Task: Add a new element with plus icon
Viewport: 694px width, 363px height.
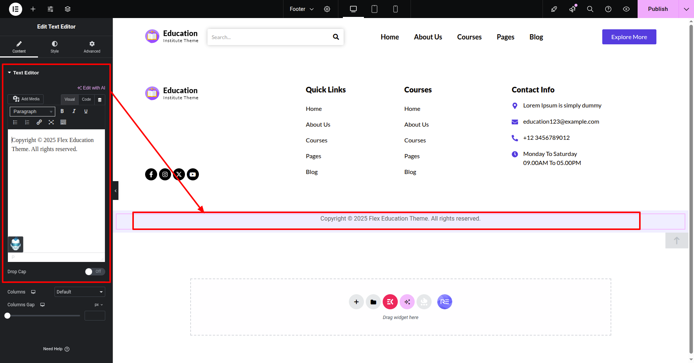Action: (x=33, y=9)
